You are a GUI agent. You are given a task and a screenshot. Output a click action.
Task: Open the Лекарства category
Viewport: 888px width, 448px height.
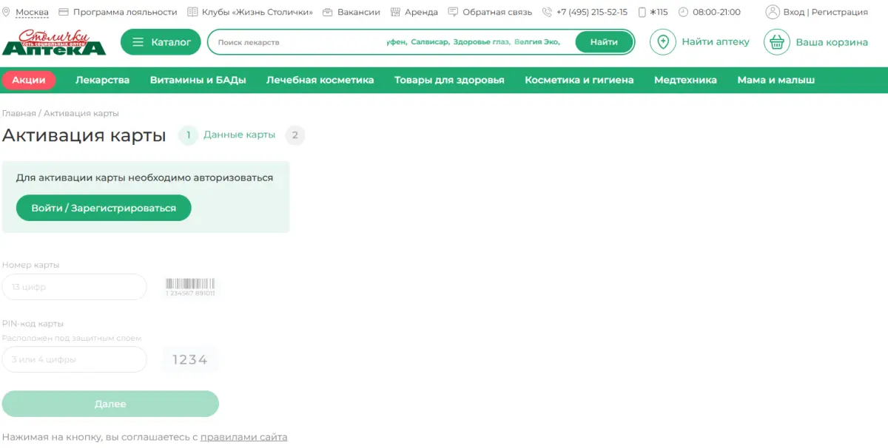(102, 80)
